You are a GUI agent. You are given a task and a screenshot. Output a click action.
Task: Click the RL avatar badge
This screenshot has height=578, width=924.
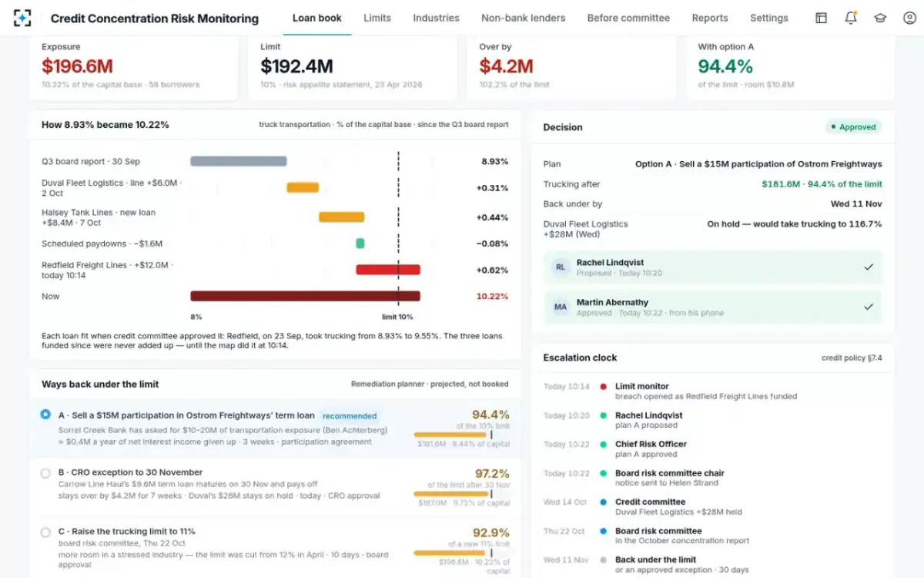(x=561, y=267)
